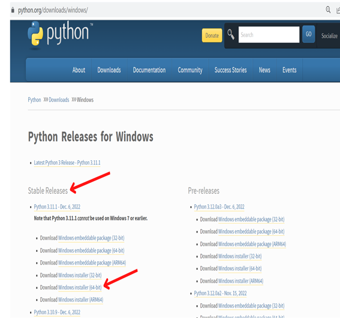This screenshot has width=340, height=319.
Task: Open Python 3.12.0a3 - Dec. 6, 2022 pre-release link
Action: pos(219,207)
